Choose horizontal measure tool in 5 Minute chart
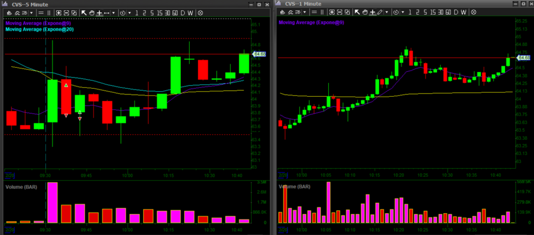Screen dimensions: 534x235 coord(107,12)
